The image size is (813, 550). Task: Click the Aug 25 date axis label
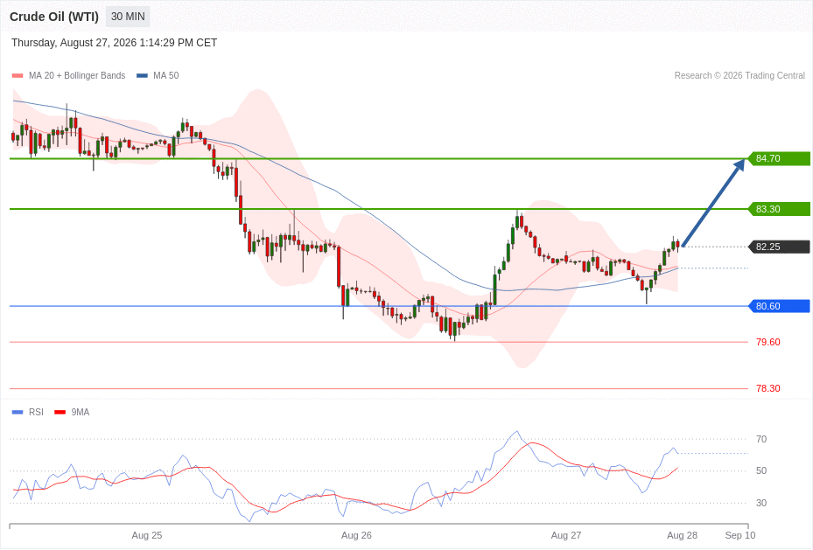point(147,535)
